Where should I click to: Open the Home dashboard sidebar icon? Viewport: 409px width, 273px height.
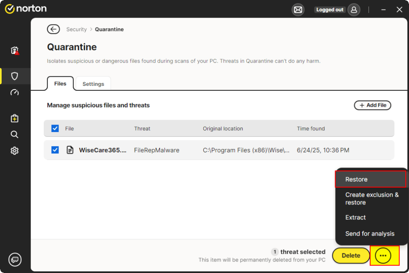point(15,50)
